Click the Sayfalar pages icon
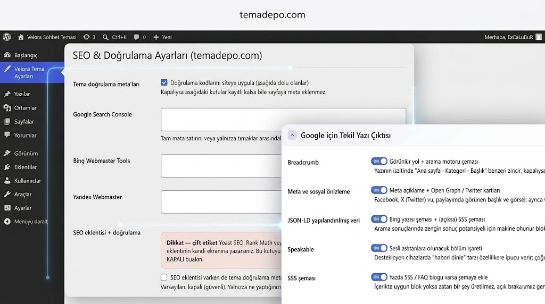Image resolution: width=545 pixels, height=304 pixels. (x=7, y=122)
